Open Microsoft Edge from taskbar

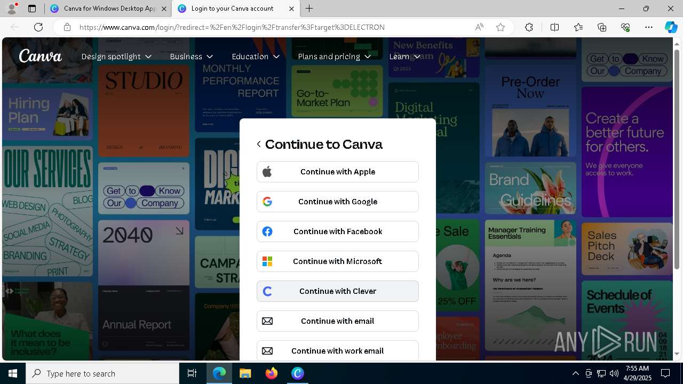[219, 373]
